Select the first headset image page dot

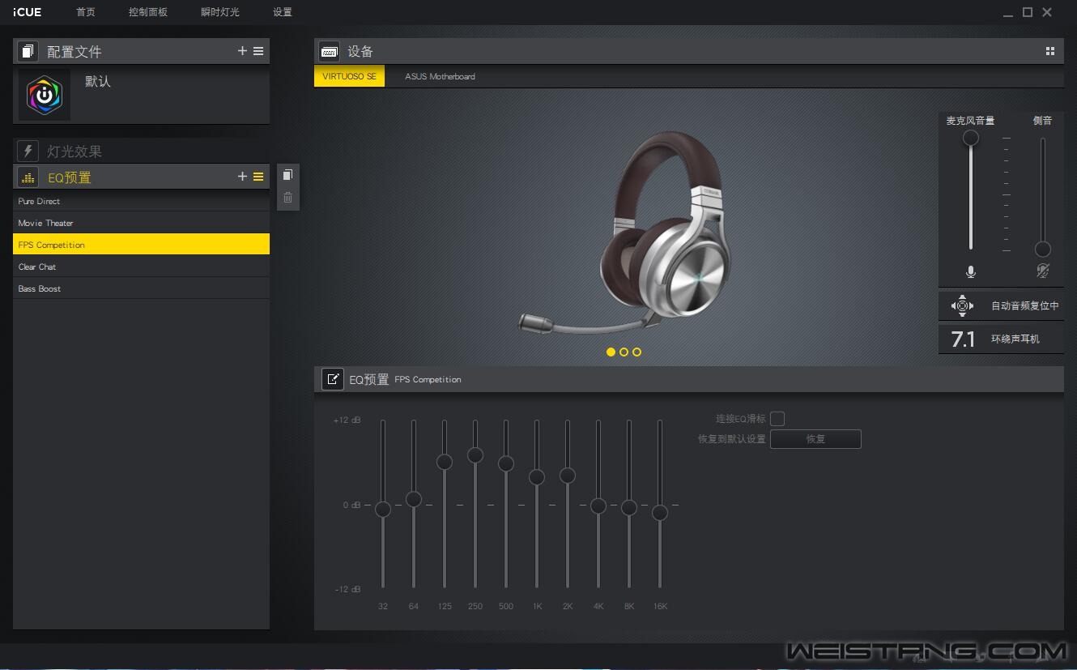pyautogui.click(x=611, y=352)
